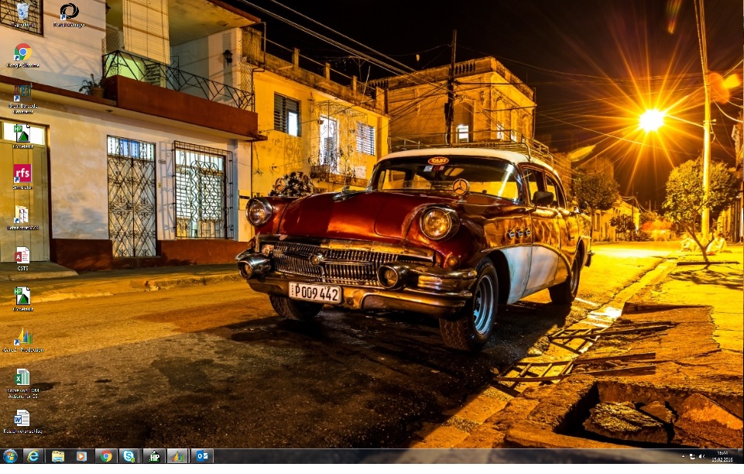Select the HP file icon below CSTS
Screen dimensions: 744x474
click(x=22, y=299)
